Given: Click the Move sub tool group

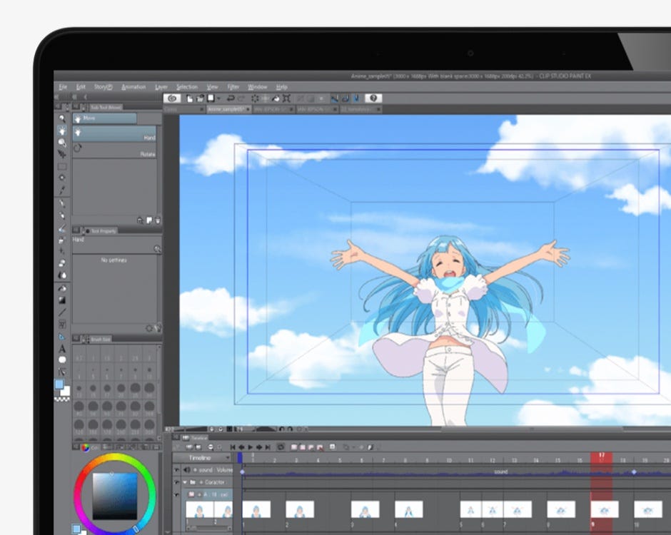Looking at the screenshot, I should tap(105, 118).
